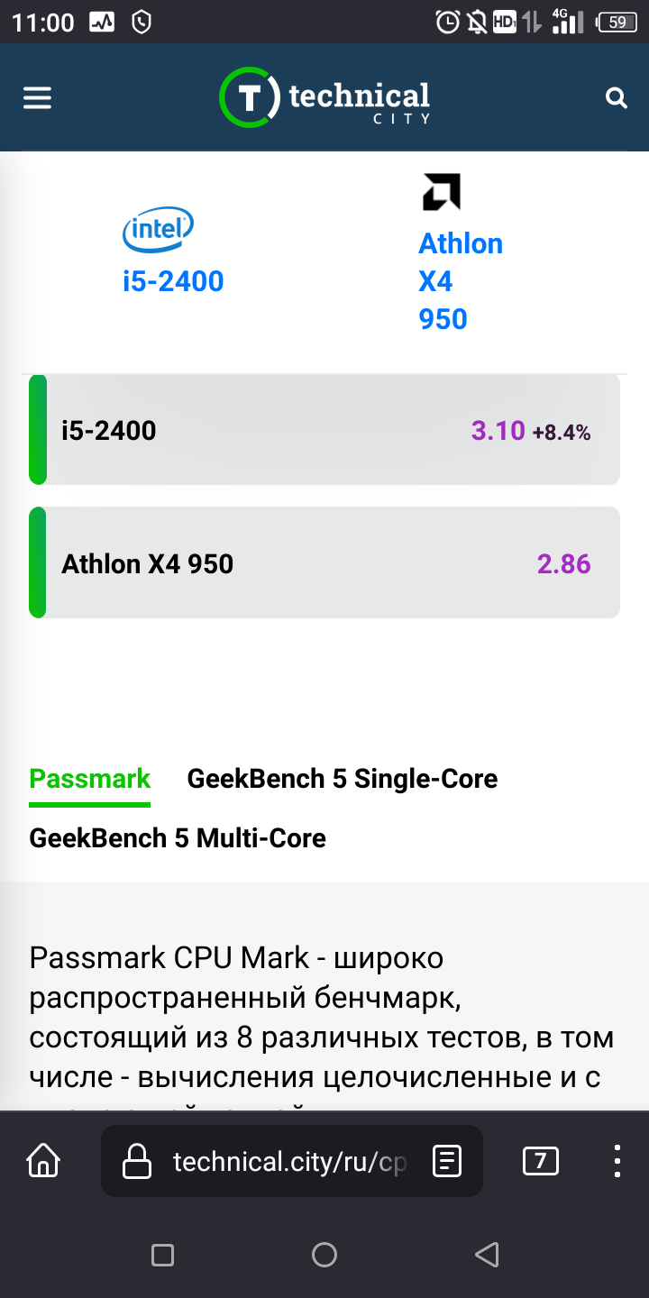Open the hamburger menu
The height and width of the screenshot is (1298, 649).
[x=37, y=97]
